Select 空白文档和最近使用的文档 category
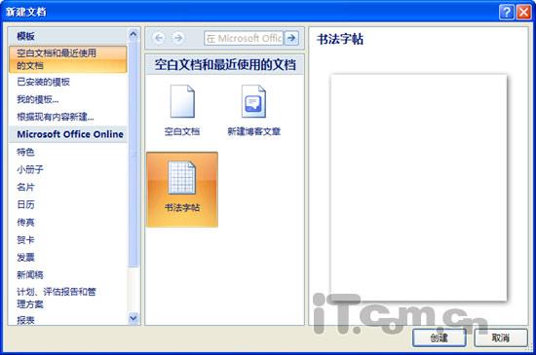The width and height of the screenshot is (536, 355). click(x=67, y=59)
